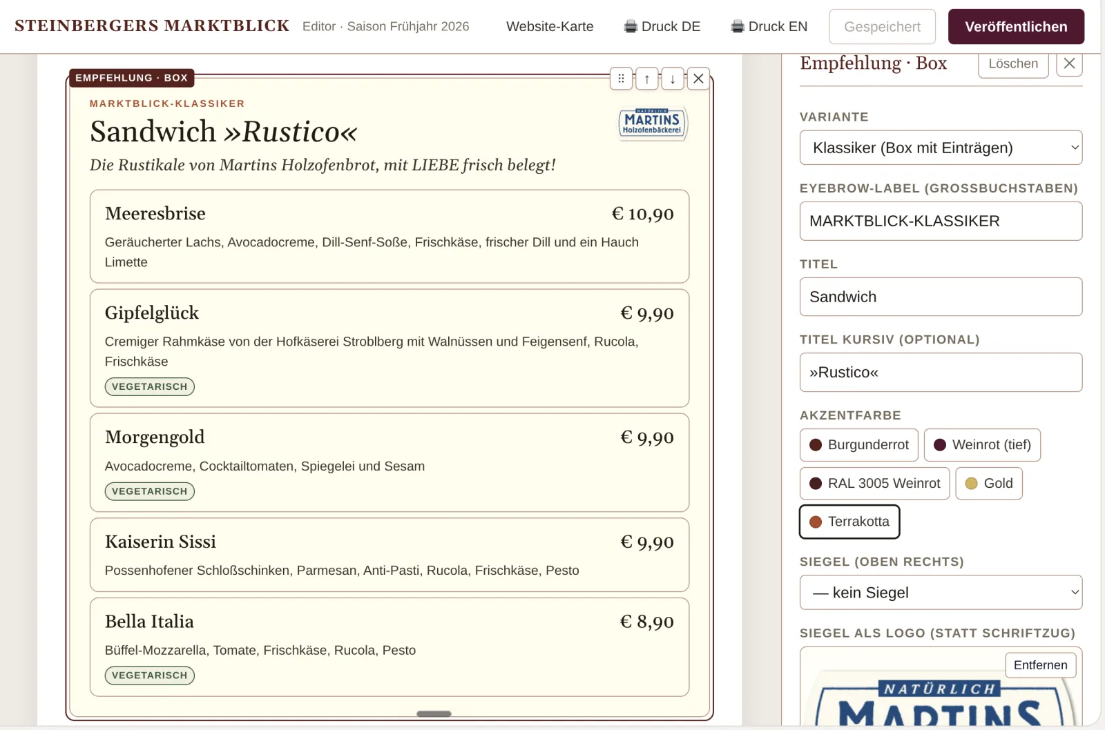Click the Bella Italia description Büffel-Mozzarella, Tomate

260,651
